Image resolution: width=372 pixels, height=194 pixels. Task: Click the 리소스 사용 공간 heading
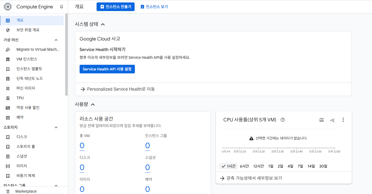96,119
